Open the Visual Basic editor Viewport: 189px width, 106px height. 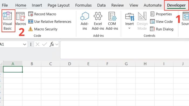point(8,21)
